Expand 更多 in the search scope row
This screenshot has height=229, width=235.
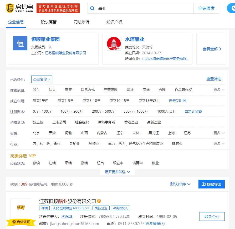pos(219,90)
